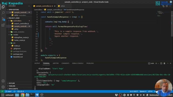Open the applications grid launcher in taskbar
This screenshot has width=173, height=97.
pos(3,95)
